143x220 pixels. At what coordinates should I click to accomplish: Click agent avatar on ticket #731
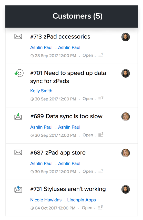pyautogui.click(x=126, y=189)
